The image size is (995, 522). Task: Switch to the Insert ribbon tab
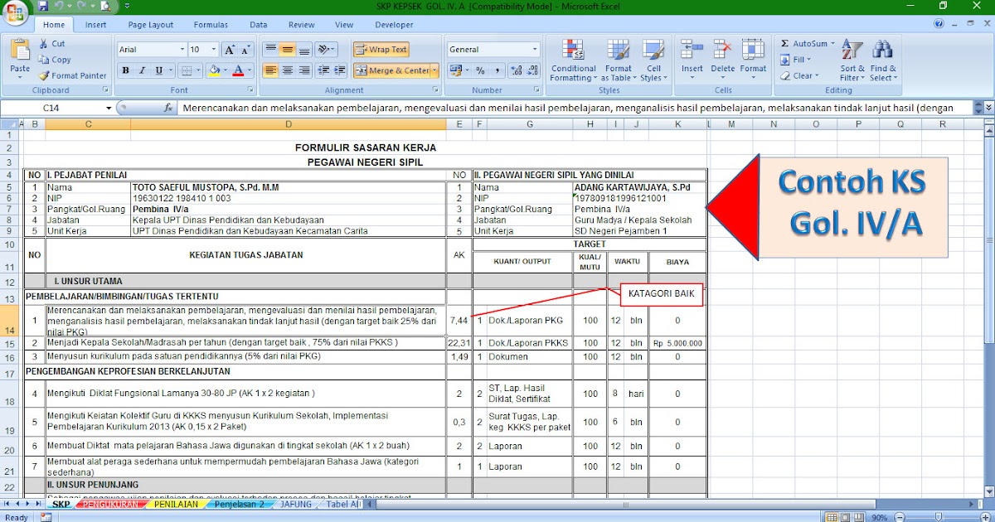click(x=95, y=25)
